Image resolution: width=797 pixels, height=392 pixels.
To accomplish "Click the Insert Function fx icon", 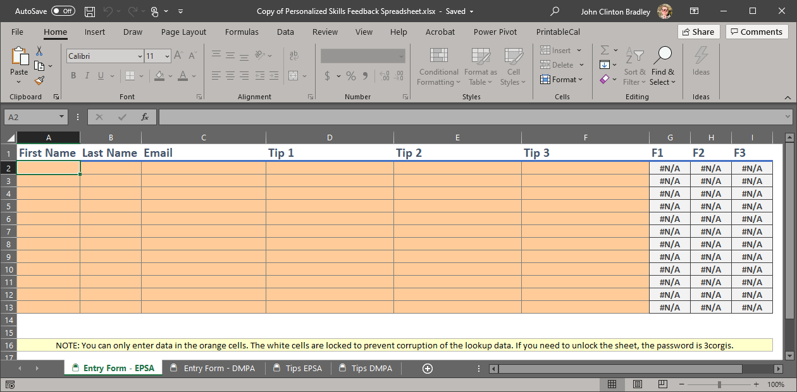I will click(145, 117).
